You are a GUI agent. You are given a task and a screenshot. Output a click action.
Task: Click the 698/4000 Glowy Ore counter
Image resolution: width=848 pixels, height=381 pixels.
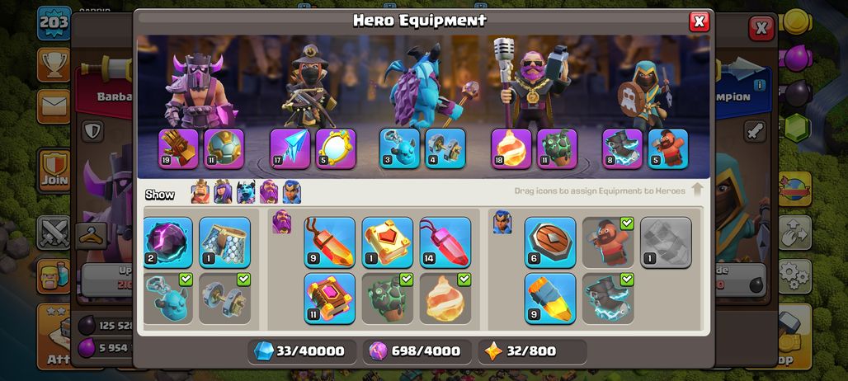(x=417, y=351)
